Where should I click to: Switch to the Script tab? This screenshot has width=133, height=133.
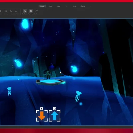pyautogui.click(x=74, y=6)
